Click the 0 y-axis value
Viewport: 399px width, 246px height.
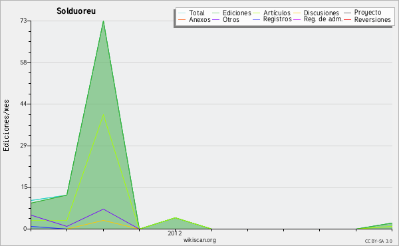(25, 229)
